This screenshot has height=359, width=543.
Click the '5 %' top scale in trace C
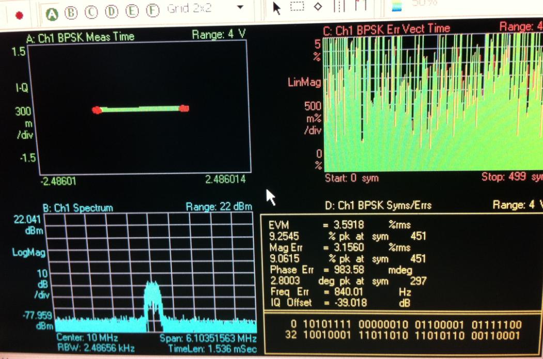pos(317,50)
